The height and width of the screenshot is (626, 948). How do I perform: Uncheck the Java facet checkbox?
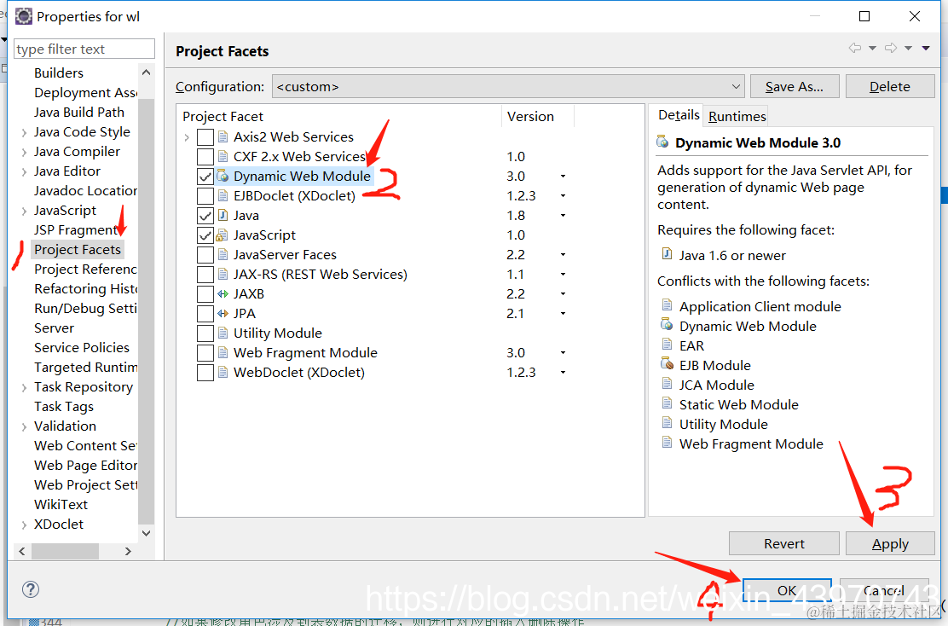pos(205,215)
